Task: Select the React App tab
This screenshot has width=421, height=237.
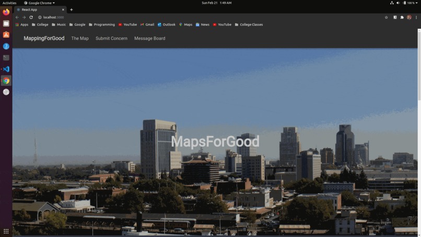Action: point(40,10)
